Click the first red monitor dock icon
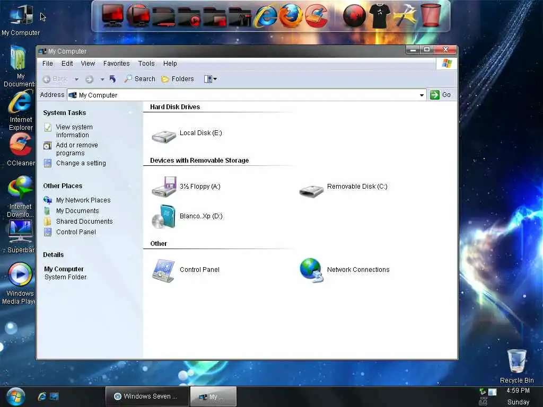 click(112, 16)
